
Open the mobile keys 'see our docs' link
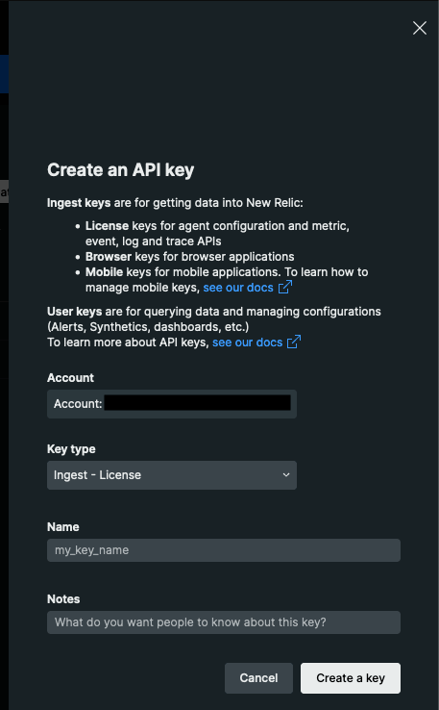(238, 288)
